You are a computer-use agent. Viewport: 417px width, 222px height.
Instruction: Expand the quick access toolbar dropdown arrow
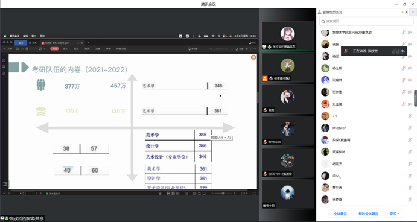pos(45,49)
